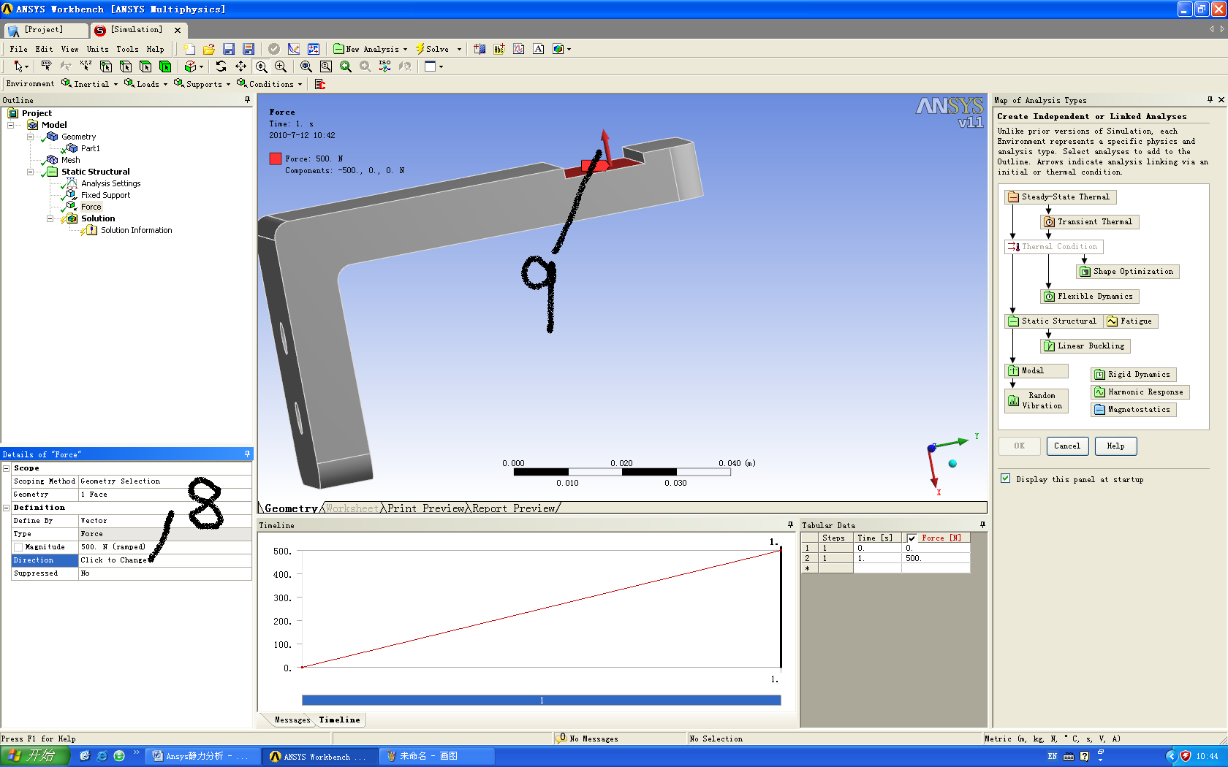
Task: Click the Worksheet icon next to Conditions
Action: click(x=319, y=84)
